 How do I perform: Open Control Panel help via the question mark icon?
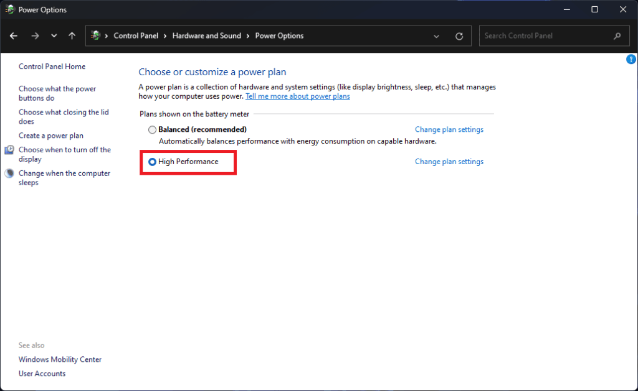coord(631,58)
